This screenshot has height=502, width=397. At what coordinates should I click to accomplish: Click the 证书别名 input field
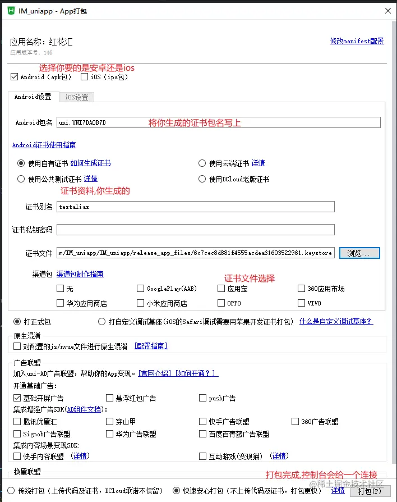(196, 207)
